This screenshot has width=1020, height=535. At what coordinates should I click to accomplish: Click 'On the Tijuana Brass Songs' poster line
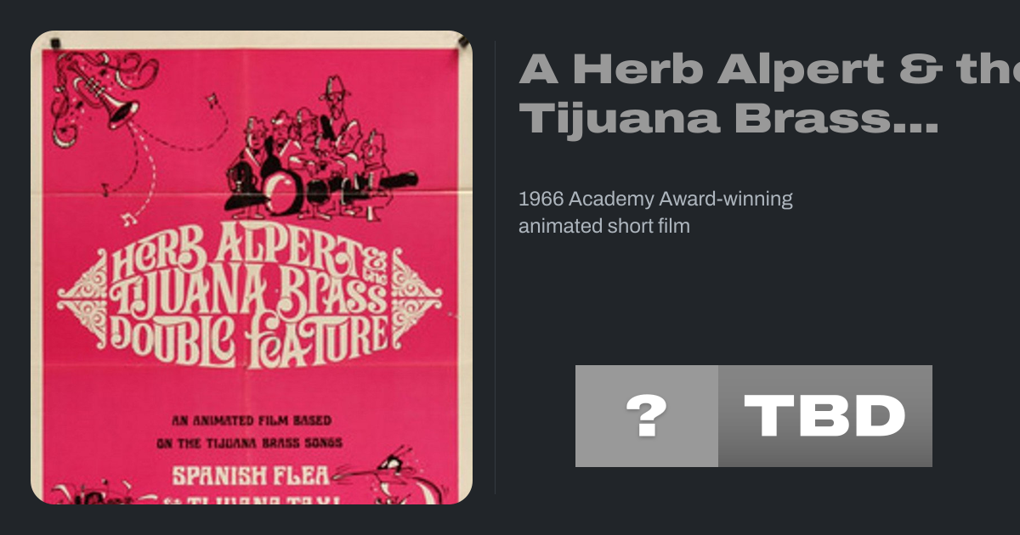click(249, 442)
